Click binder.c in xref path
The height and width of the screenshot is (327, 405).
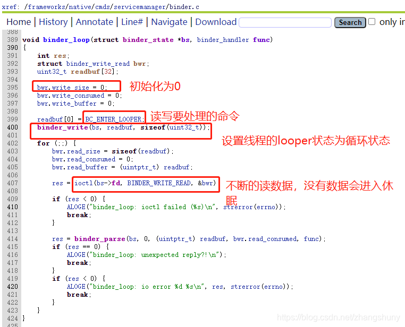click(x=184, y=7)
